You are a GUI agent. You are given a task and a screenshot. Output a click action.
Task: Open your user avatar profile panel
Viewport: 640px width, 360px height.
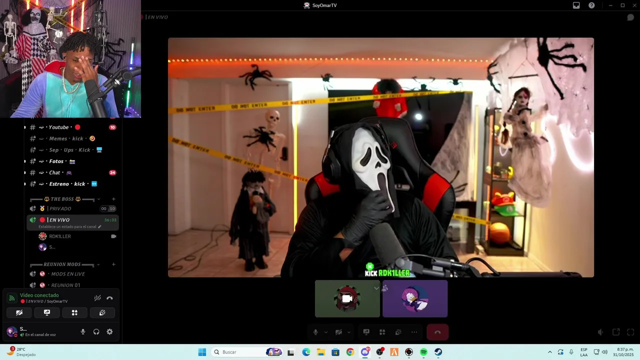pyautogui.click(x=11, y=331)
